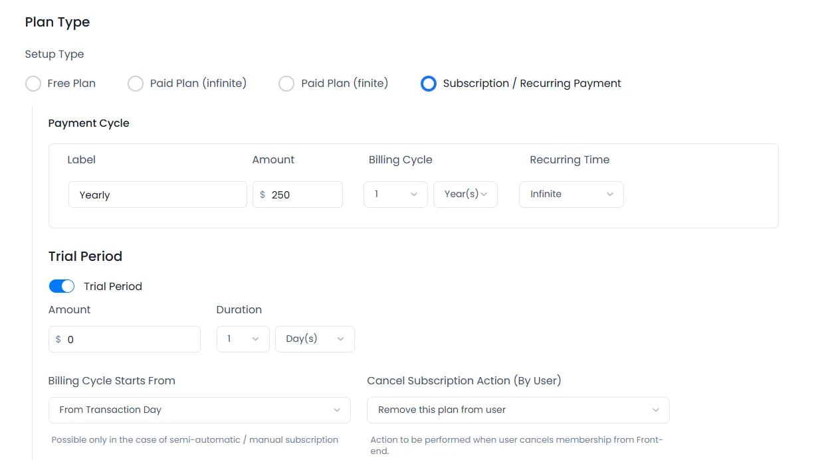This screenshot has height=460, width=830.
Task: Select the Subscription / Recurring Payment option
Action: [x=429, y=83]
